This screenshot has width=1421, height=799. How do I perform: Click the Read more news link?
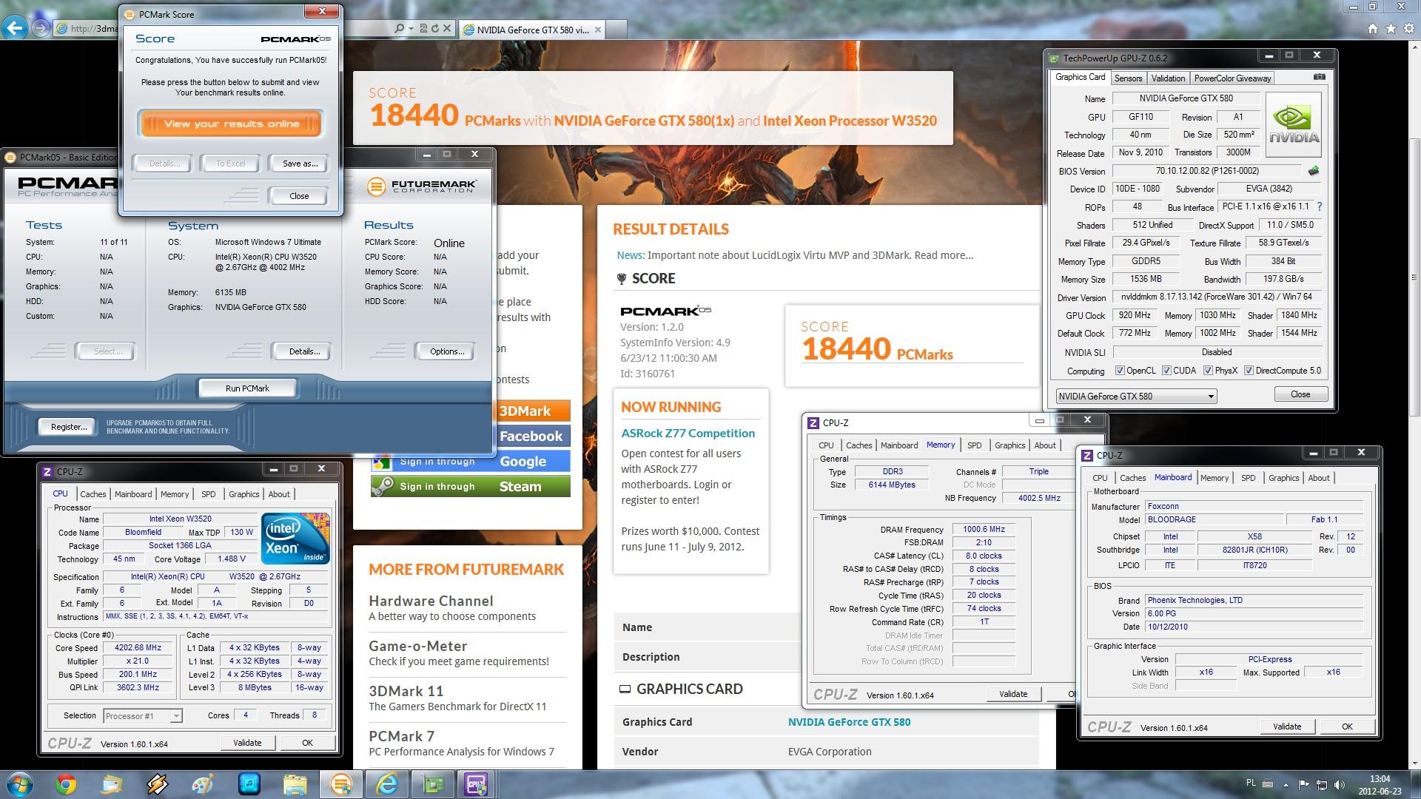point(944,255)
